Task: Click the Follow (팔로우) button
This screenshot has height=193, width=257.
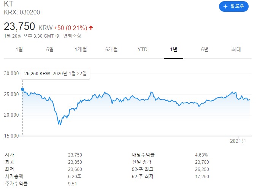Action: [233, 6]
